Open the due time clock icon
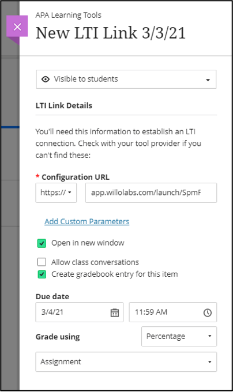 click(208, 312)
